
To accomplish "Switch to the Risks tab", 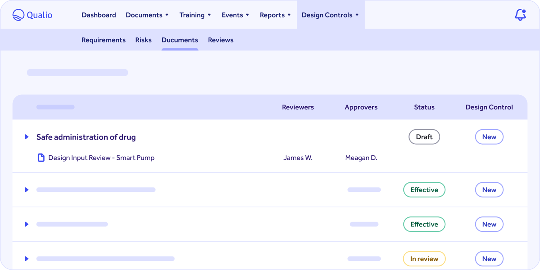I will coord(143,40).
